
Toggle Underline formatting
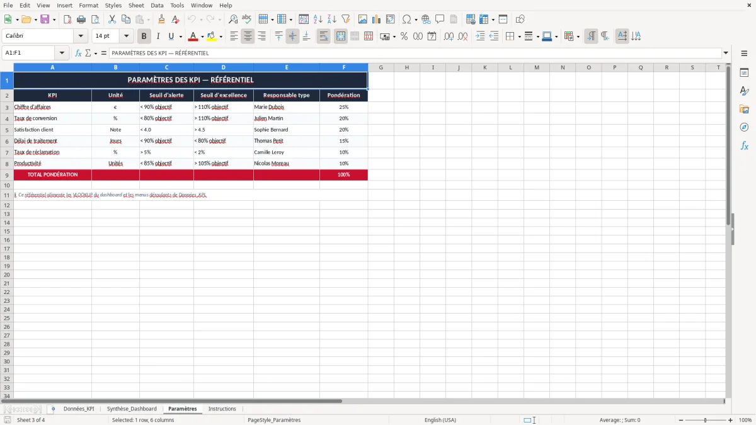[171, 37]
